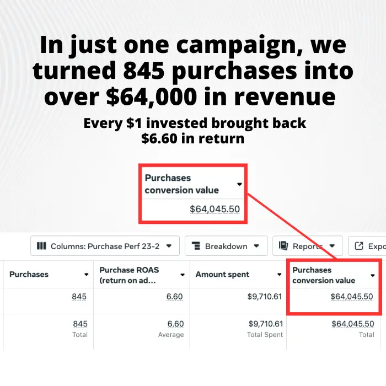Click the 6.60 Average value in the total row
Screen dimensions: 386x386
point(175,324)
